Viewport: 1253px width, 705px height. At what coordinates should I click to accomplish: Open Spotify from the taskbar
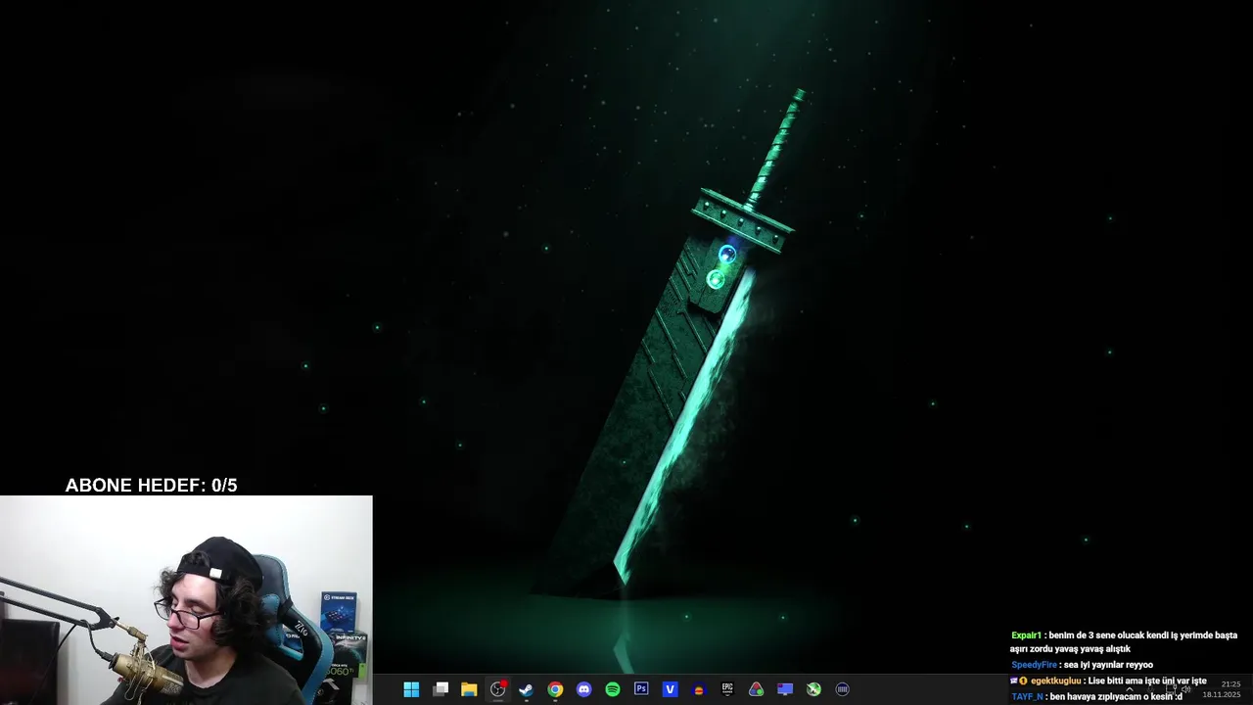[613, 689]
